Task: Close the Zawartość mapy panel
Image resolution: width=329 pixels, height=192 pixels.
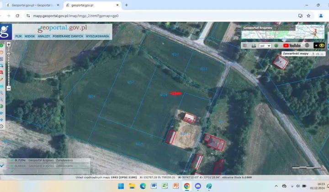Action: 322,54
